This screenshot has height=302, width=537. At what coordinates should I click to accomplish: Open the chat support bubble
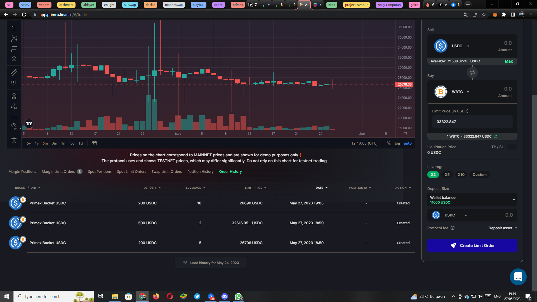518,277
